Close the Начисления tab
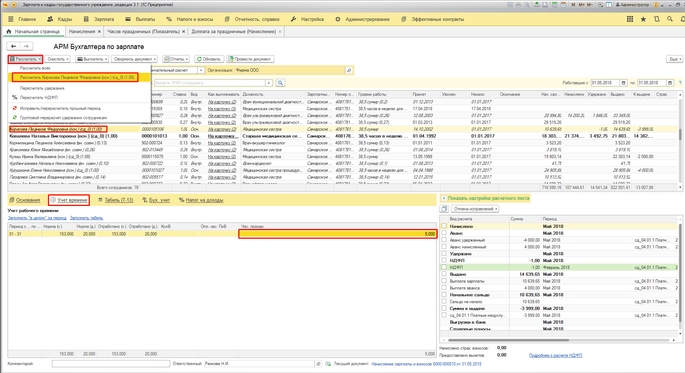 click(100, 32)
